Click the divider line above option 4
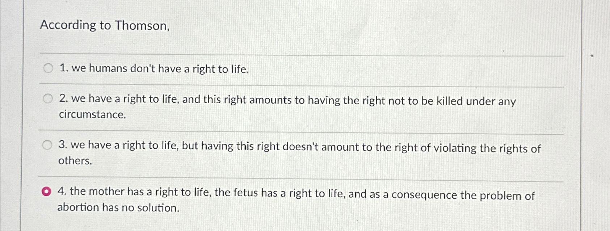Screen dimensions: 610x231 (290, 177)
